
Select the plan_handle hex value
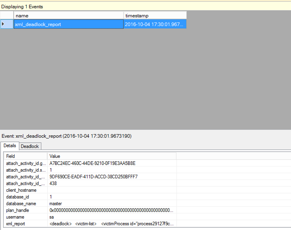pyautogui.click(x=111, y=210)
